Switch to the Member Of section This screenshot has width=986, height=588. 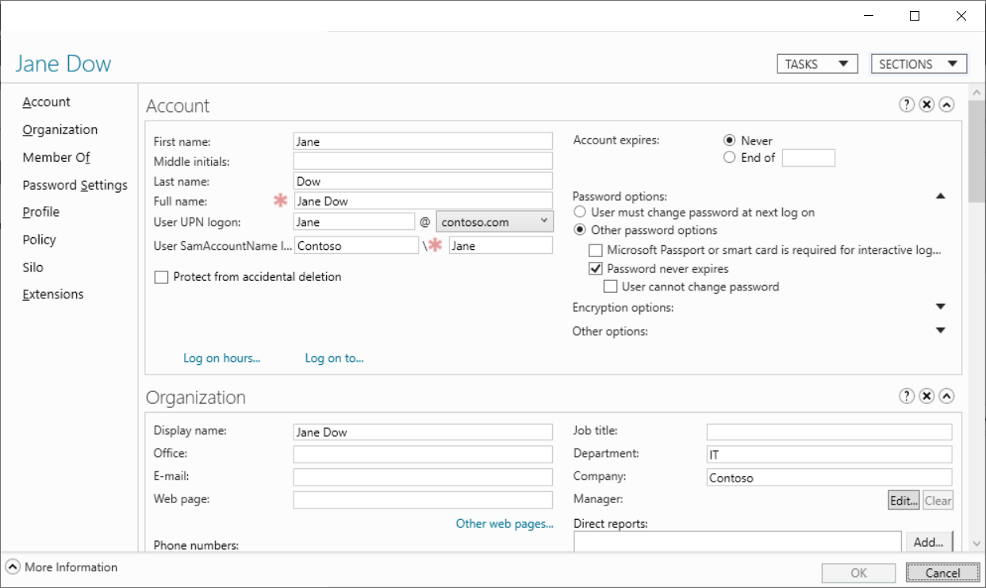coord(56,157)
